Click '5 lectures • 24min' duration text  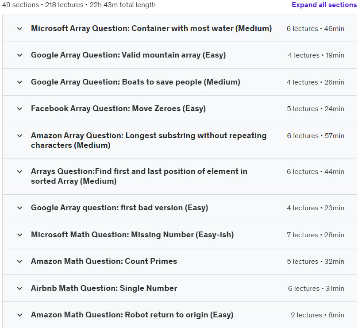(316, 109)
